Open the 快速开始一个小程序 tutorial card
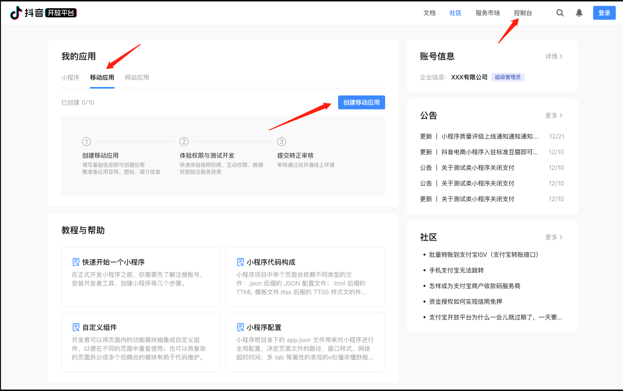Screen dimensions: 623x391 pyautogui.click(x=141, y=277)
